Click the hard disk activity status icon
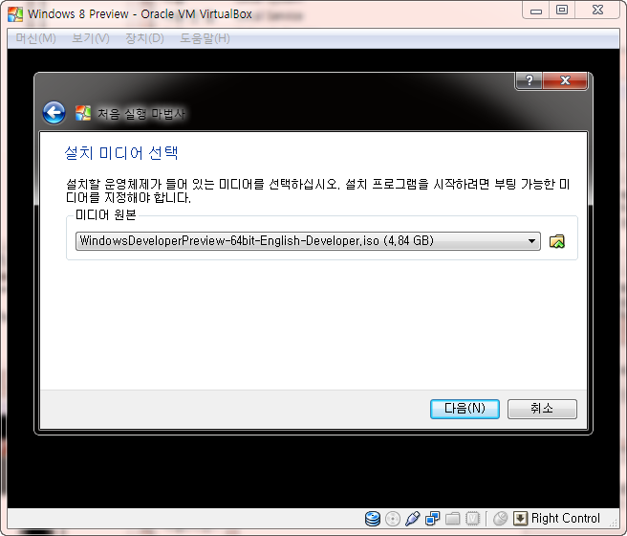 click(x=373, y=519)
